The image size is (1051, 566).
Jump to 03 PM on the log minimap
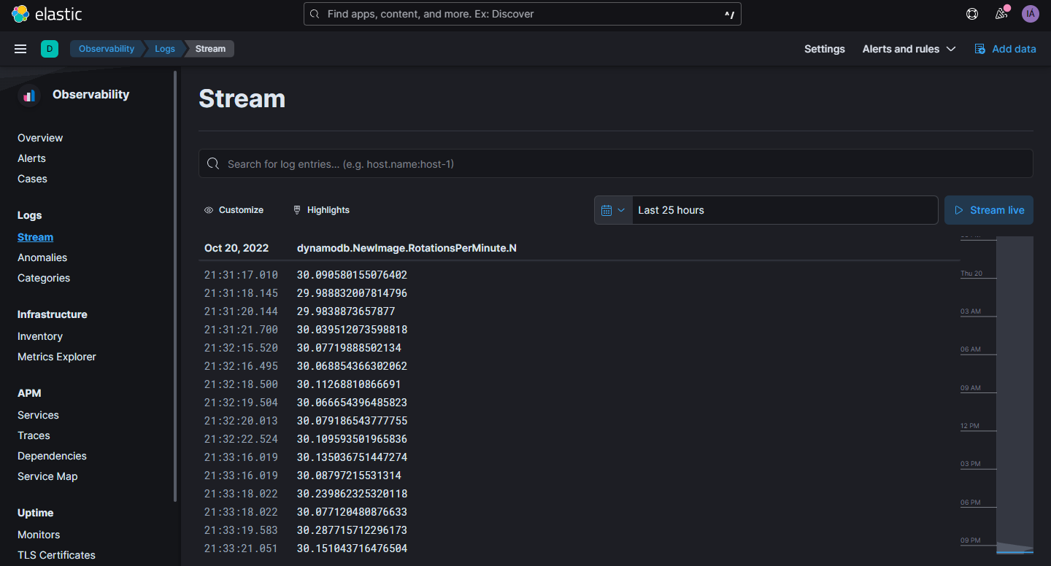coord(970,464)
